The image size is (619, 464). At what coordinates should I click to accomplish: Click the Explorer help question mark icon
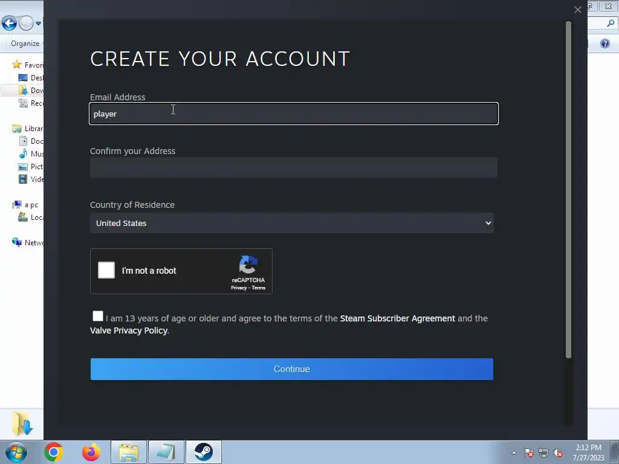604,43
